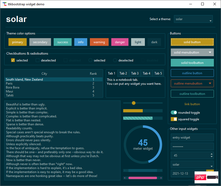221x186 pixels.
Task: Select the South Island, New Zealand row
Action: 54,79
